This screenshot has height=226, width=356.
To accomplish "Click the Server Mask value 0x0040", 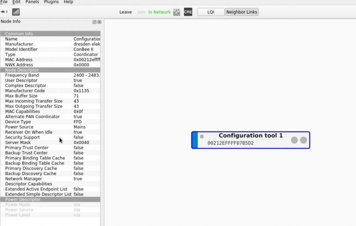I will click(81, 143).
